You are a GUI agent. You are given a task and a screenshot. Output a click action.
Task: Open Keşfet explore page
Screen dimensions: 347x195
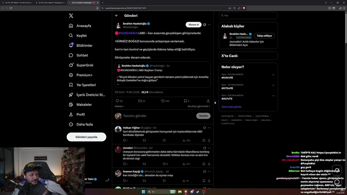coord(78,35)
